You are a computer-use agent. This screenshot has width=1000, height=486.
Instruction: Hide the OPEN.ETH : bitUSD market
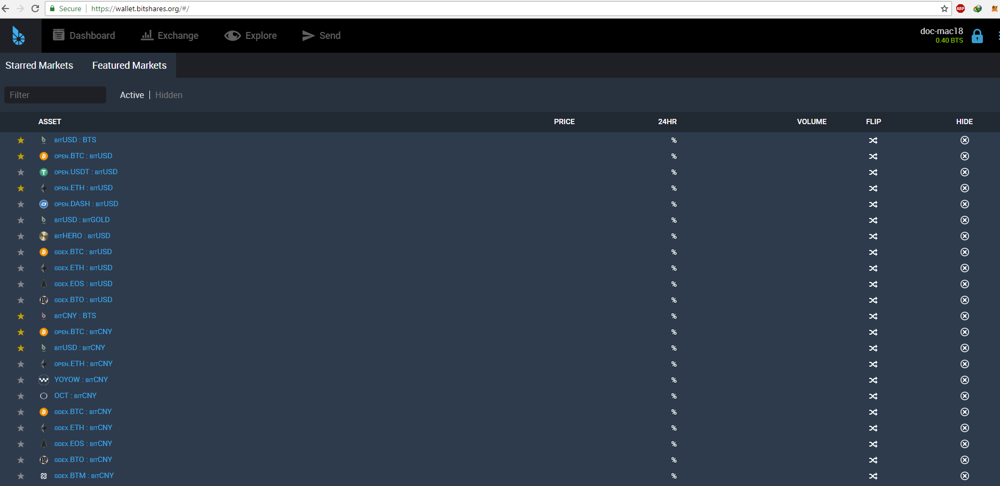(x=965, y=188)
